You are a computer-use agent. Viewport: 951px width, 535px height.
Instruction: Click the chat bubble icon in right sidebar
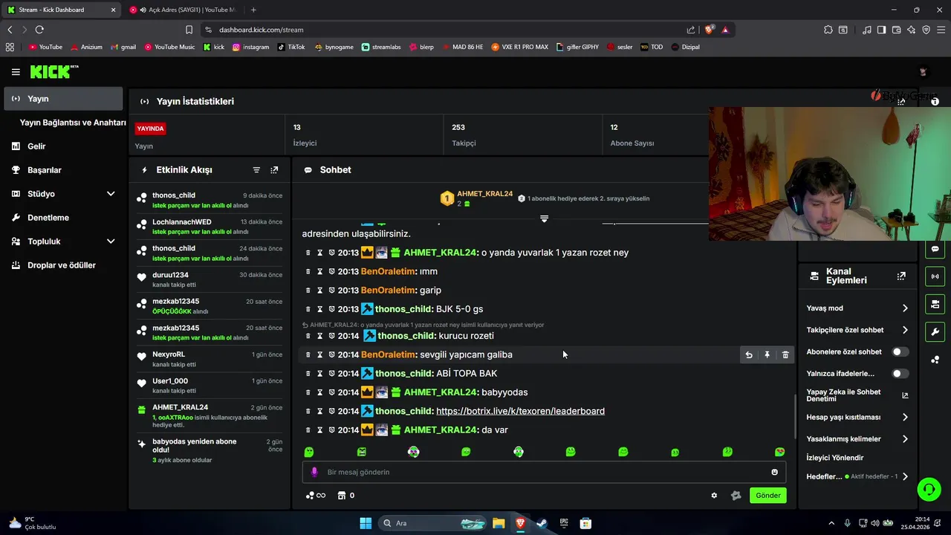(x=935, y=249)
